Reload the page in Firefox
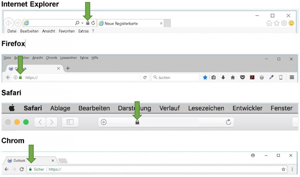 click(145, 77)
